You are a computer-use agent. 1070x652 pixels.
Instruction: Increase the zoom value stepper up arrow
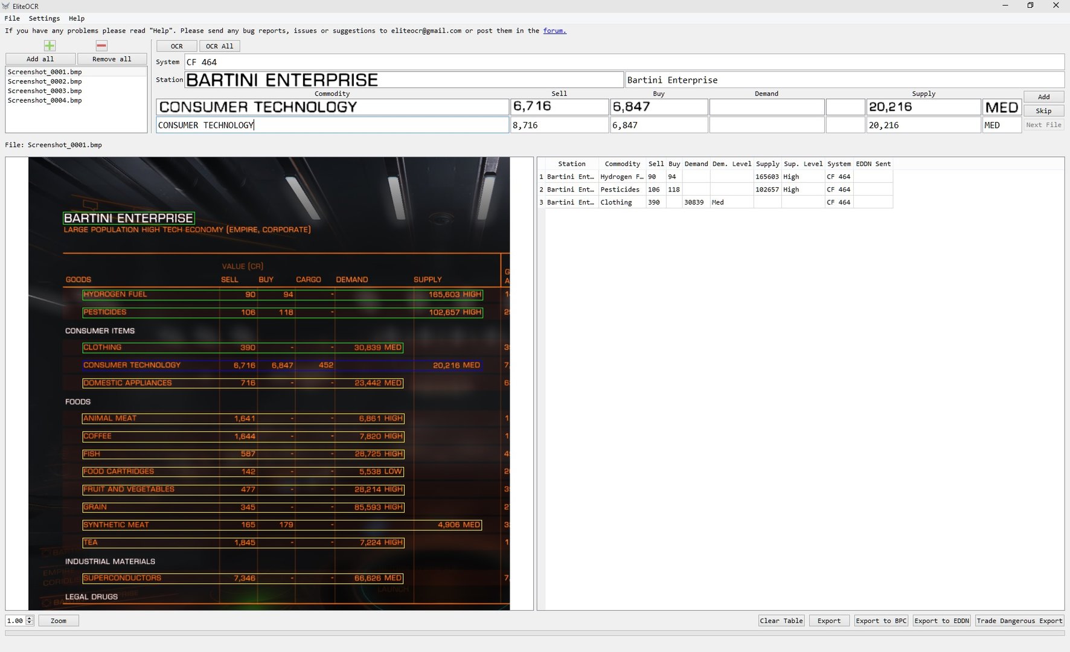click(30, 618)
